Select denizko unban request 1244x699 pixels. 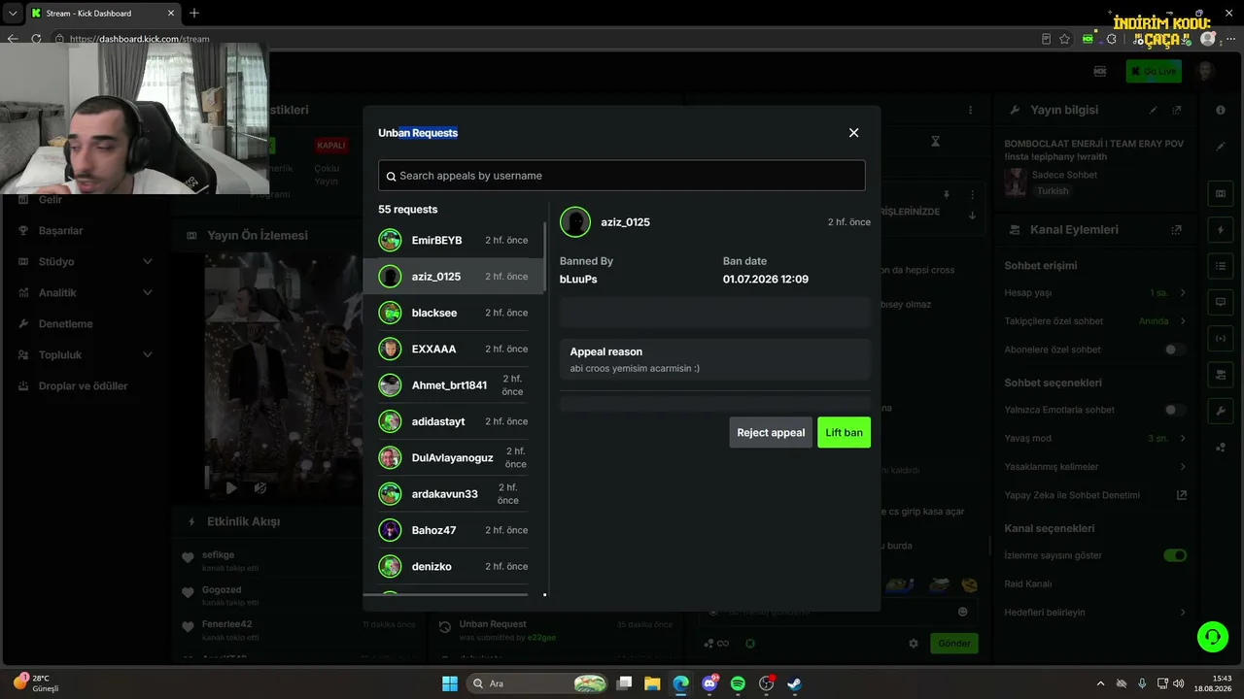[454, 566]
